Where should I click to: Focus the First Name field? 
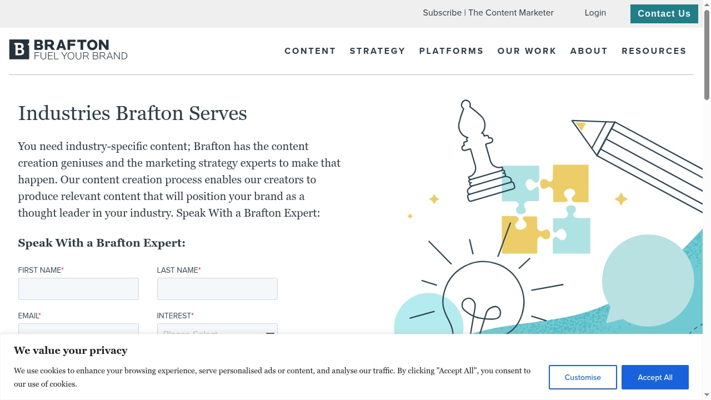(78, 289)
